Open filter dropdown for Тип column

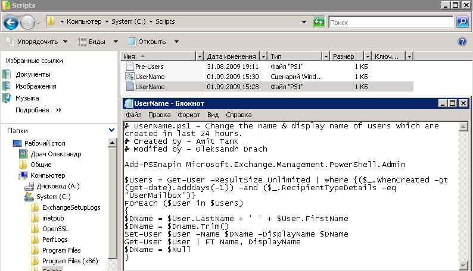click(x=326, y=56)
